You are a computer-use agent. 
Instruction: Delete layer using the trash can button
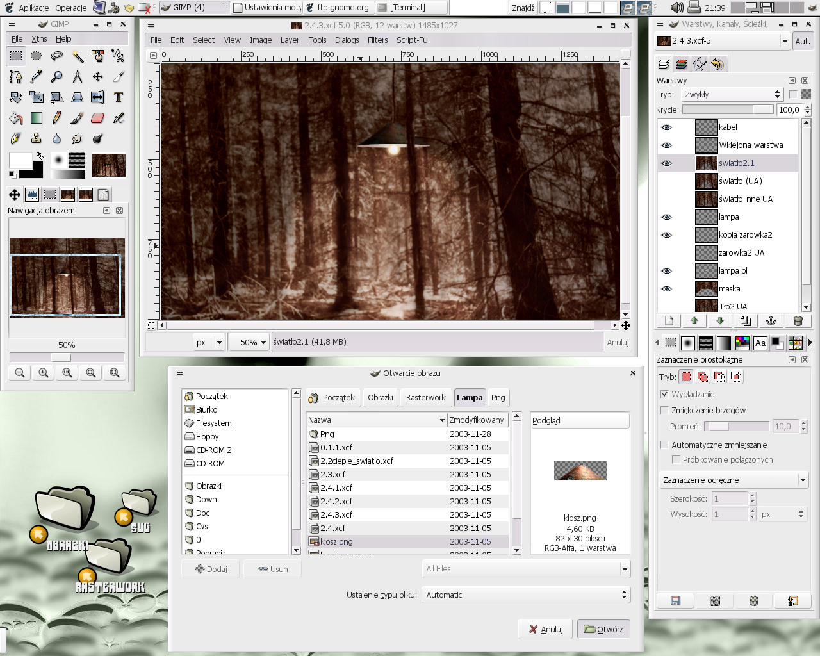tap(798, 321)
